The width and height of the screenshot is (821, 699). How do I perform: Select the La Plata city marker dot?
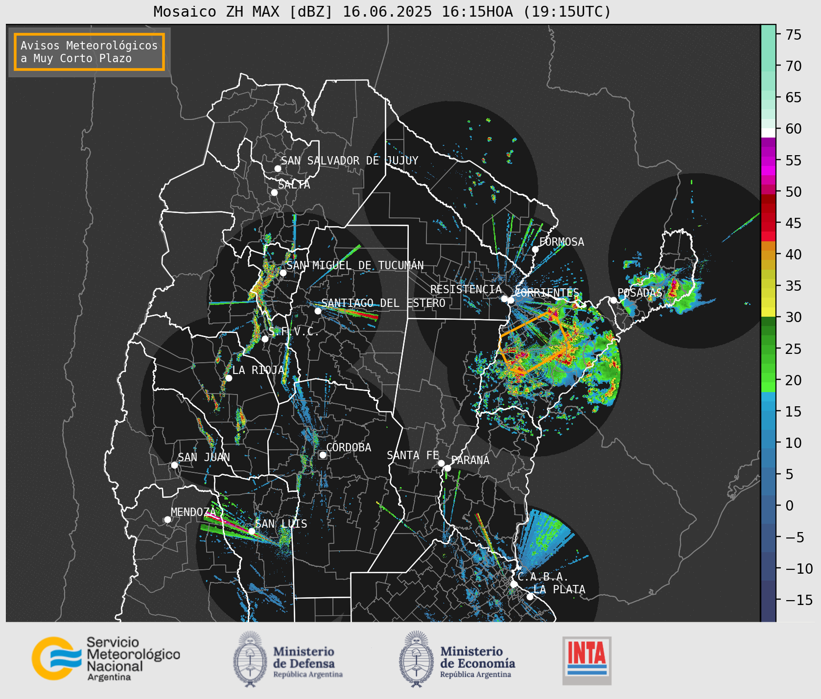pyautogui.click(x=530, y=597)
